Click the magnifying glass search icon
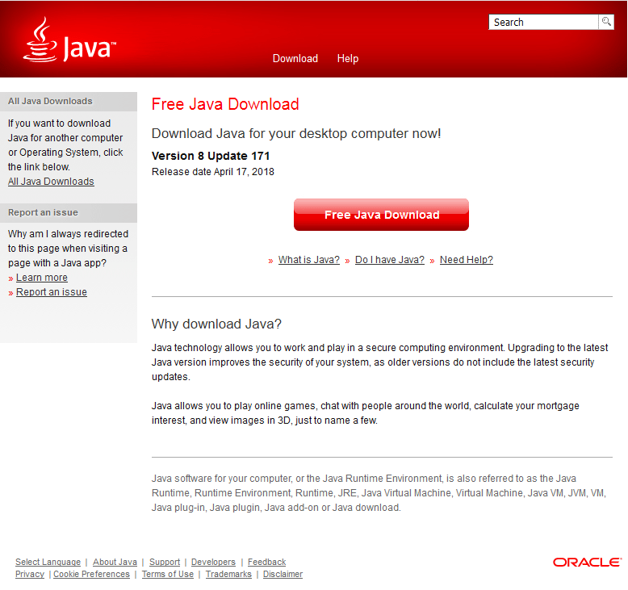The image size is (628, 590). pos(606,22)
